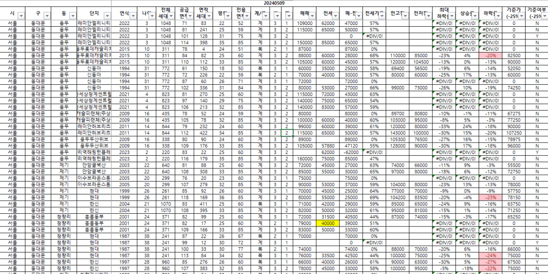Open the 공급 면적 column filter dropdown
The width and height of the screenshot is (548, 274).
click(x=190, y=16)
